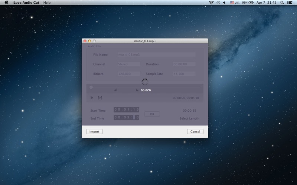Viewport: 297px width, 185px height.
Task: Click the Play button in the audio player
Action: (92, 98)
